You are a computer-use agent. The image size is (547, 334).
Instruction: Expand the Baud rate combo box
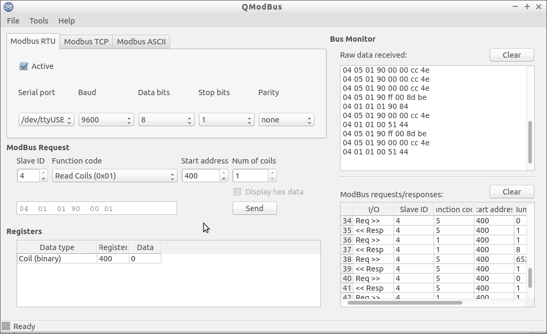pyautogui.click(x=106, y=120)
